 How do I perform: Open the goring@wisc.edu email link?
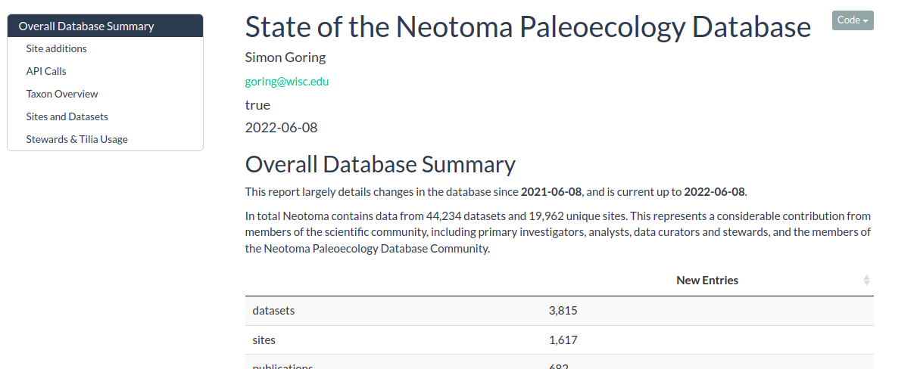coord(287,82)
